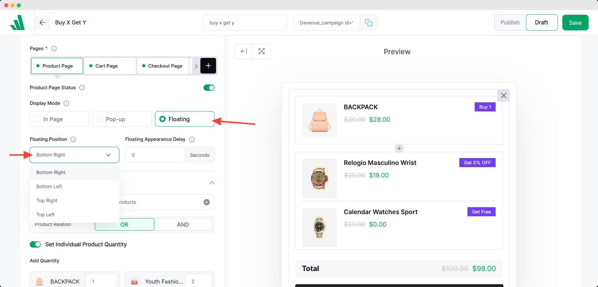Click the shortcode text field

coord(327,23)
